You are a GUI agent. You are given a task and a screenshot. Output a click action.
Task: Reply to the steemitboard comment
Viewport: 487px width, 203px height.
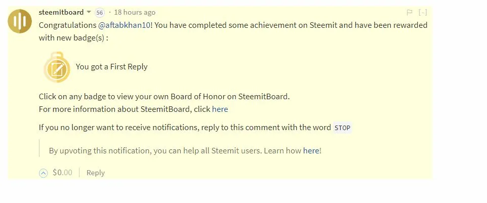[95, 173]
